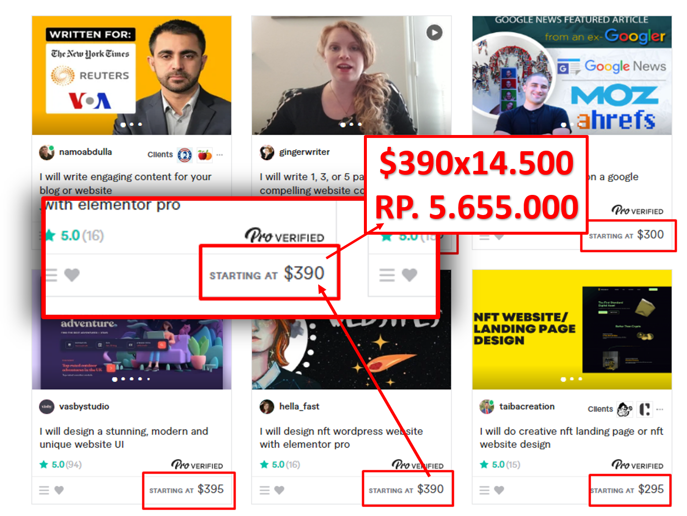This screenshot has width=687, height=516.
Task: Expand taibacreation's clients list with ellipsis
Action: tap(659, 409)
